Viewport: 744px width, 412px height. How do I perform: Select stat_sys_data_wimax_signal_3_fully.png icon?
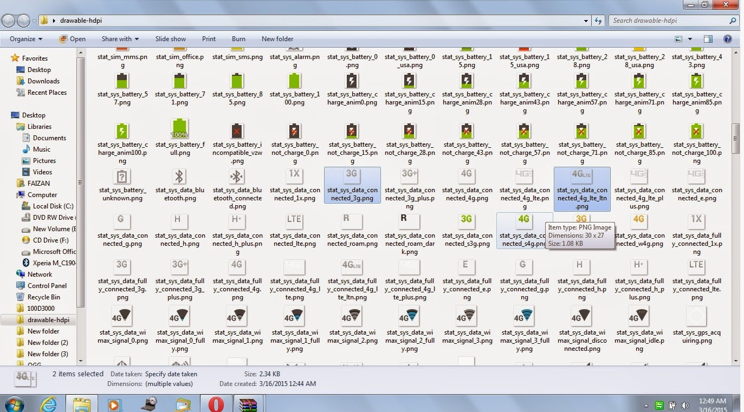coord(524,316)
